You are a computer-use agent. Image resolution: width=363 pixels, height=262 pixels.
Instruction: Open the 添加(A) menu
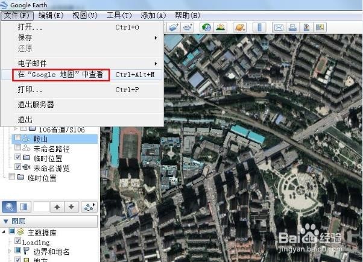click(x=153, y=16)
